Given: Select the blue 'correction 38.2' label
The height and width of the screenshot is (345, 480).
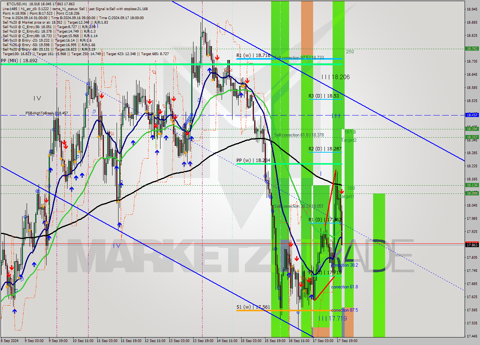Looking at the screenshot, I should point(344,265).
